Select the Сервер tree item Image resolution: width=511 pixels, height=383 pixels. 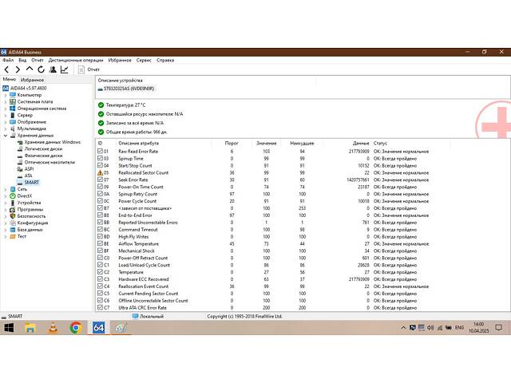tap(25, 115)
